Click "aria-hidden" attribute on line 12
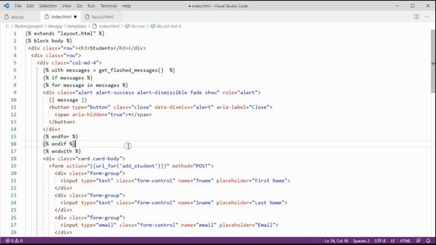 point(89,115)
